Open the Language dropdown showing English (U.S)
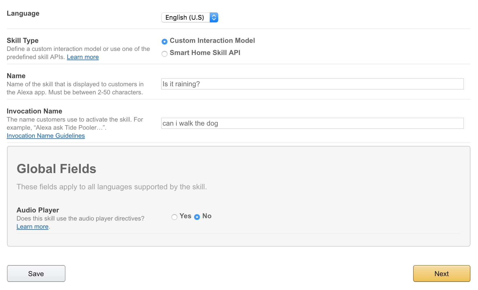 [x=190, y=17]
